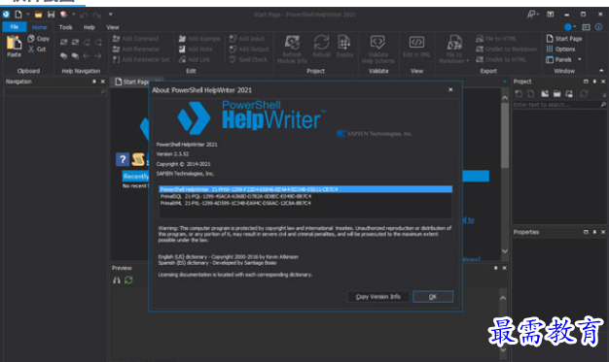
Task: Switch to the Home ribbon tab
Action: (39, 27)
